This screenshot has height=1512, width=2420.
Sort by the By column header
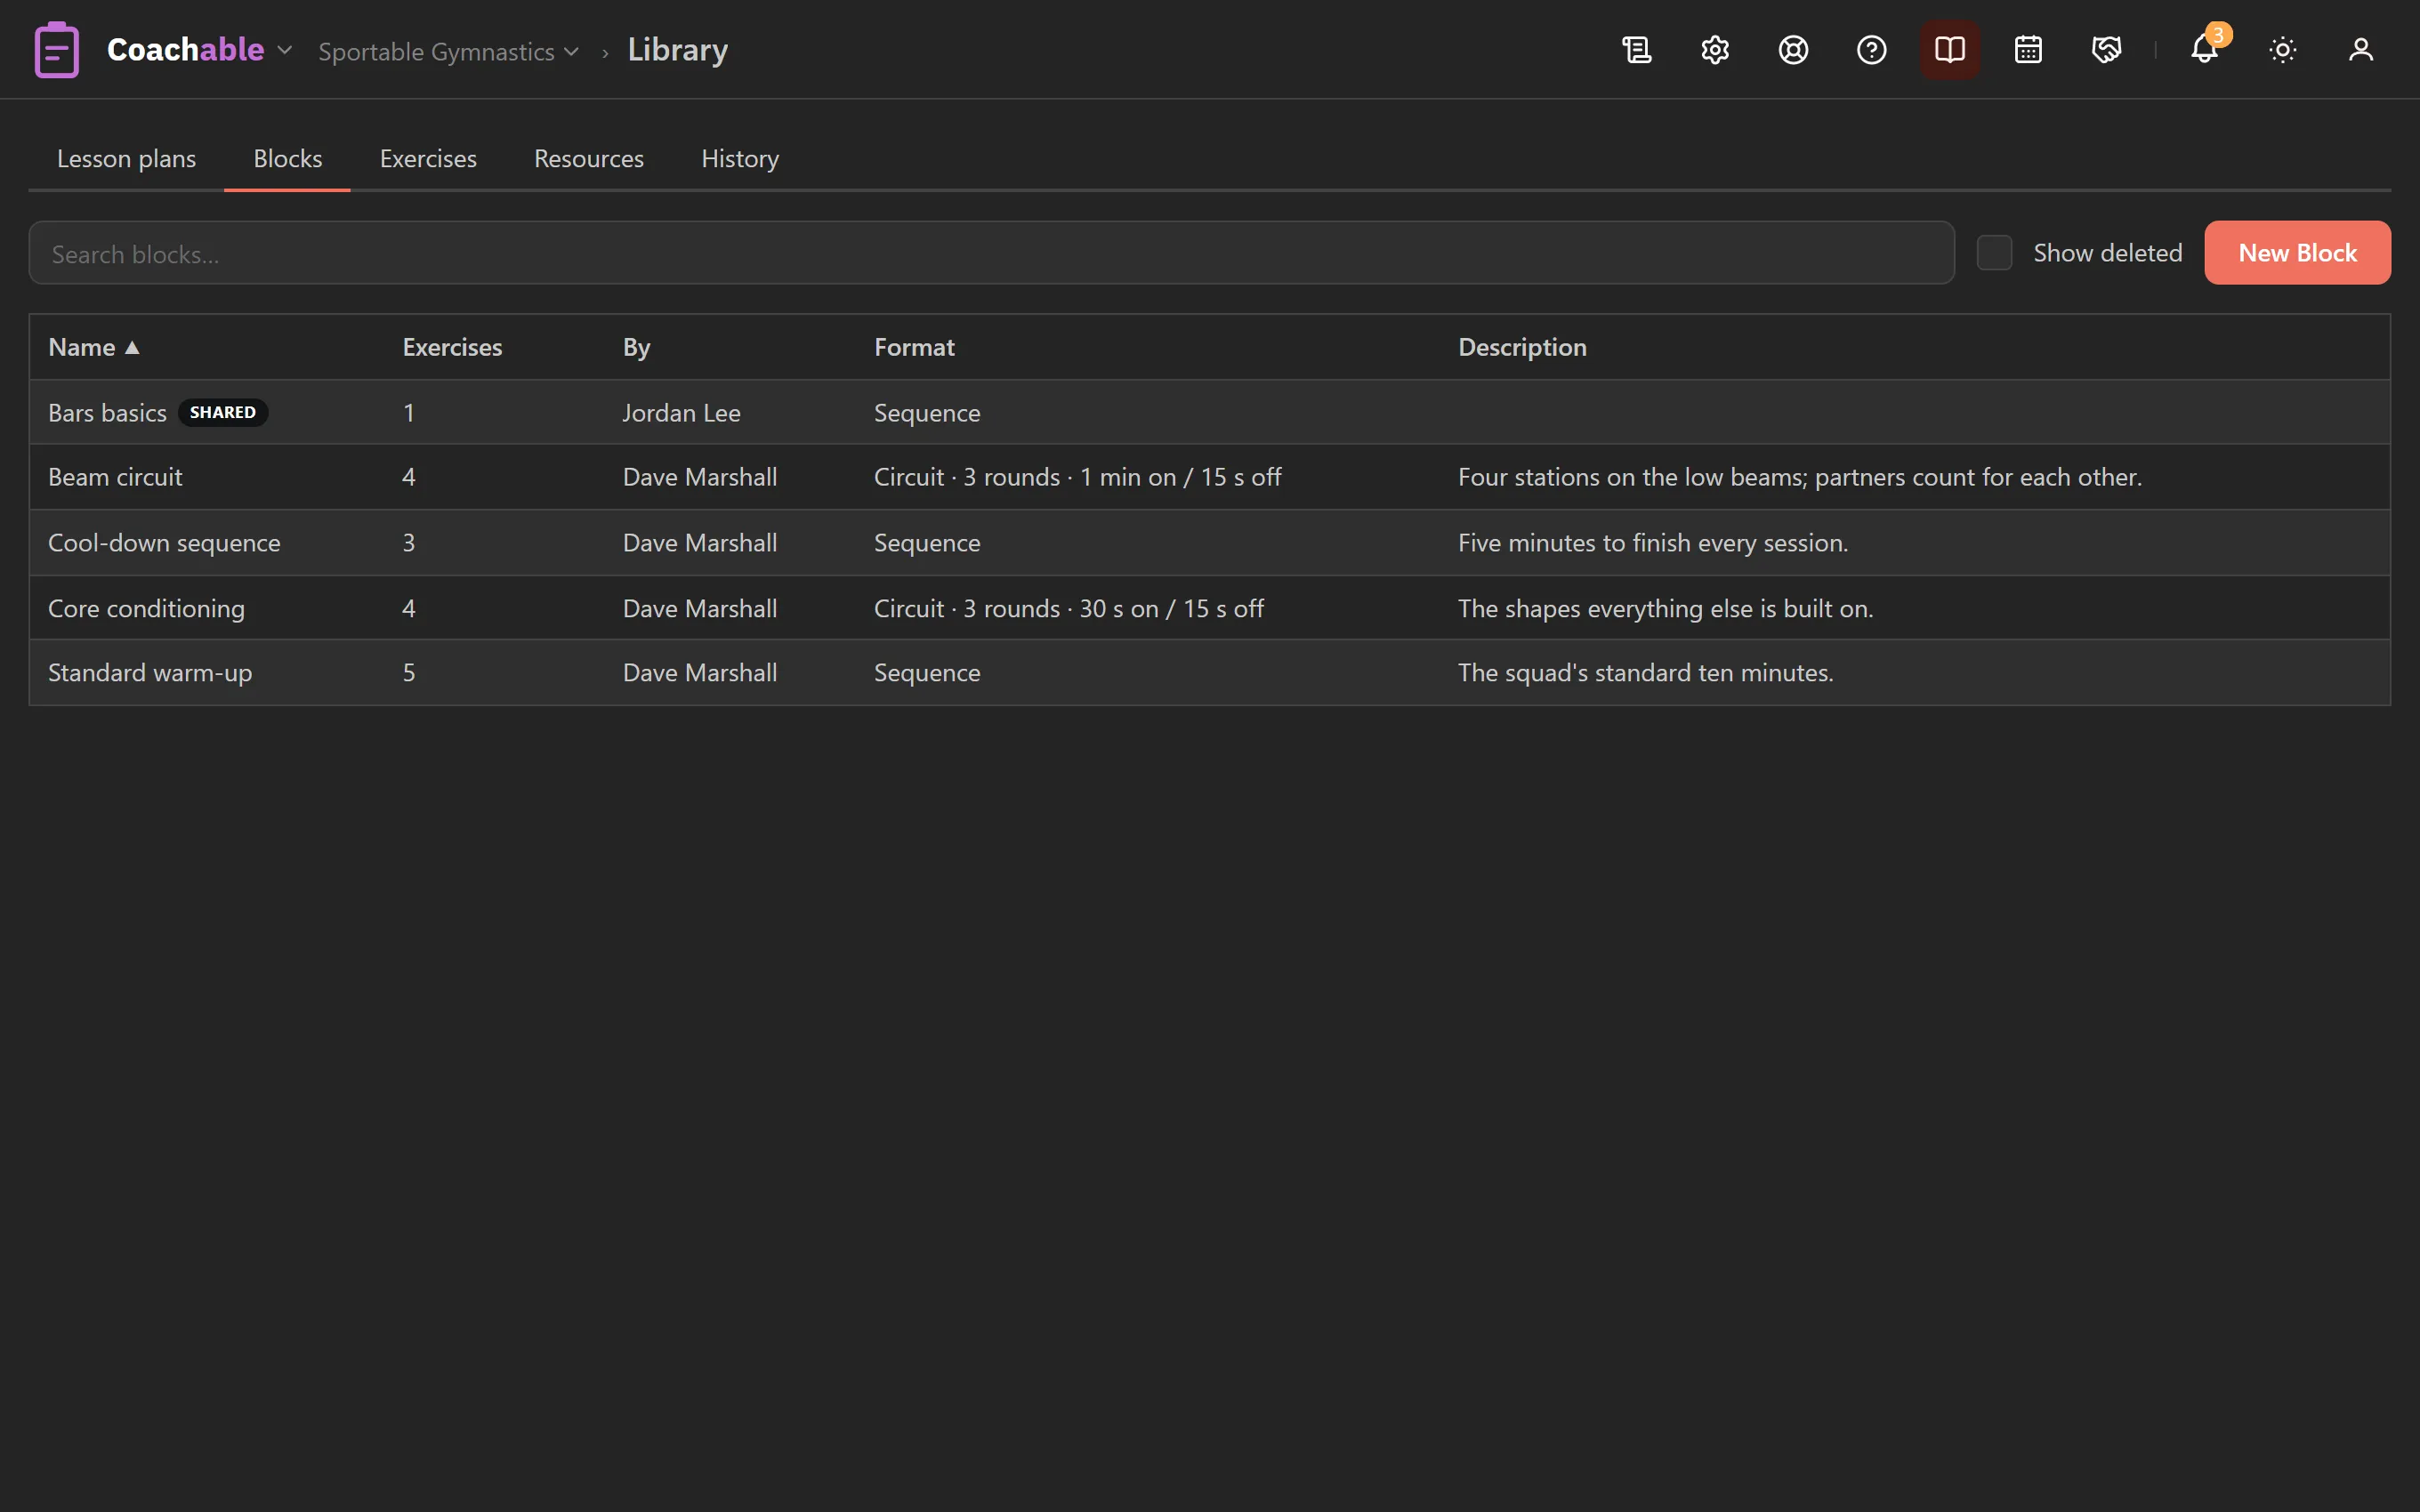636,347
